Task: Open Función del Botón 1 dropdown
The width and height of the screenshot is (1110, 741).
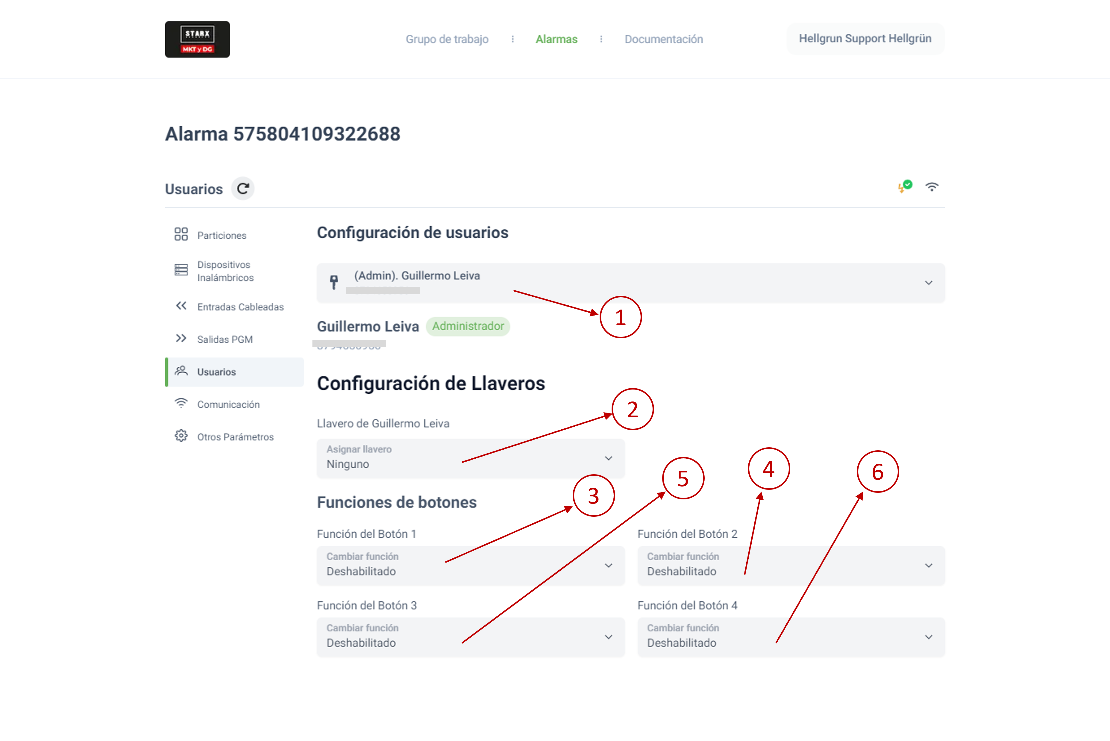Action: tap(608, 565)
